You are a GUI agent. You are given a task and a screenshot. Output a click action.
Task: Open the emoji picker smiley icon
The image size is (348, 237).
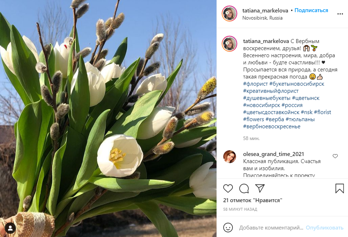(228, 227)
